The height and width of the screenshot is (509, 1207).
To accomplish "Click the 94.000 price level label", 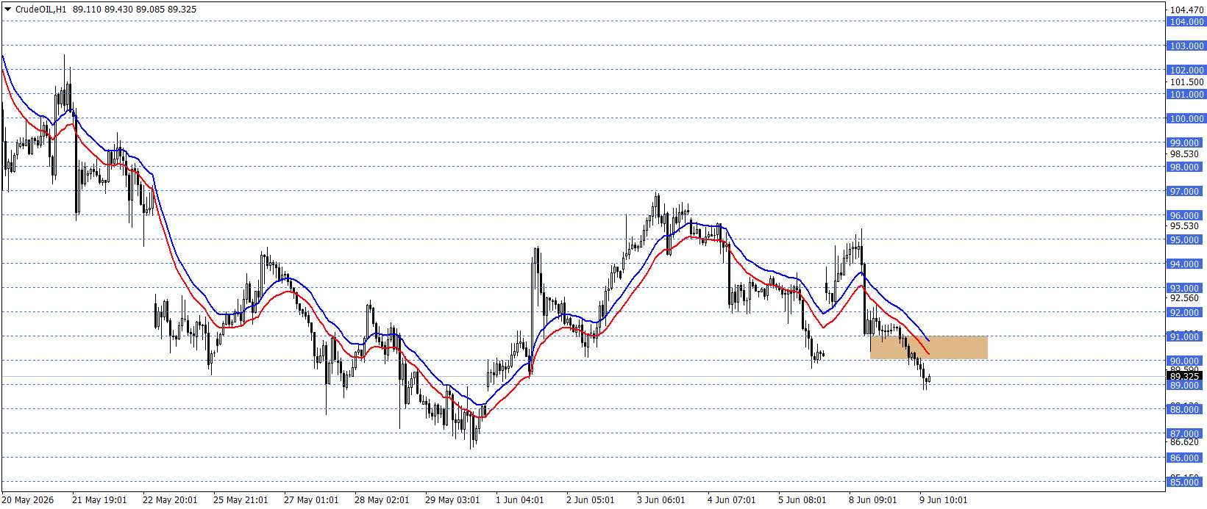I will pyautogui.click(x=1186, y=264).
